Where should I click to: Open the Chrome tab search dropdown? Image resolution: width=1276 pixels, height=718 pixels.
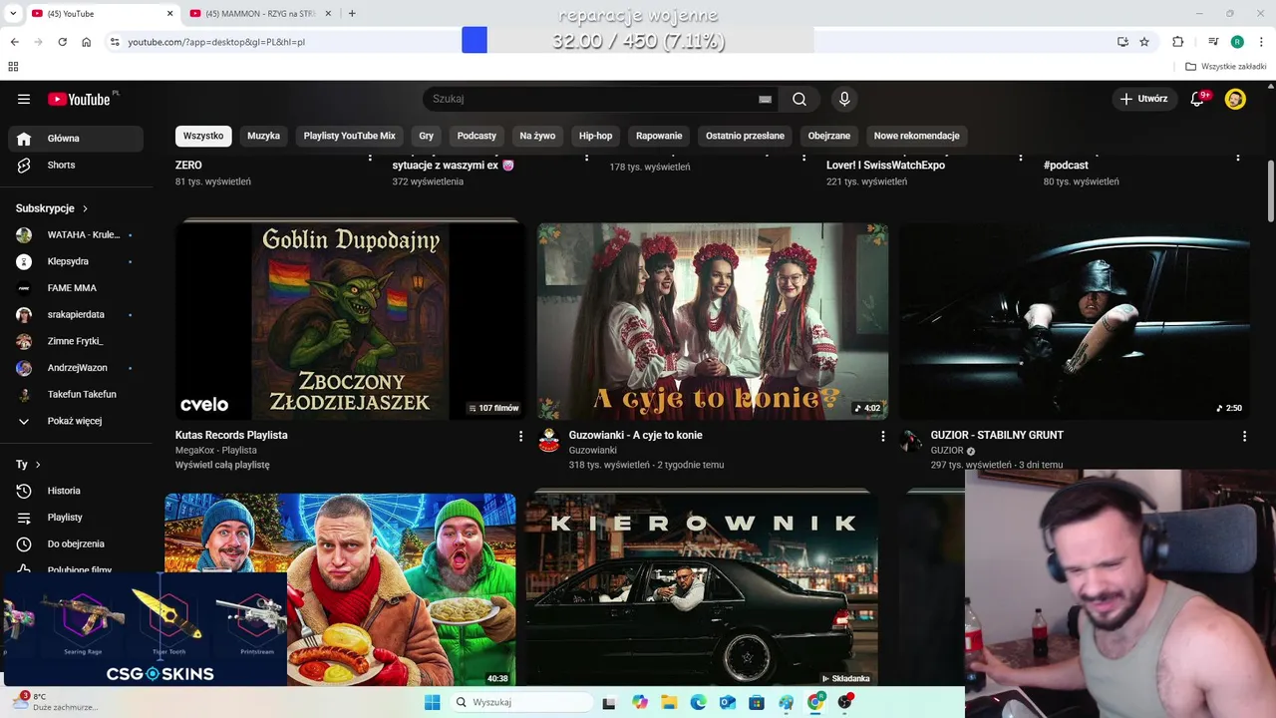click(13, 13)
